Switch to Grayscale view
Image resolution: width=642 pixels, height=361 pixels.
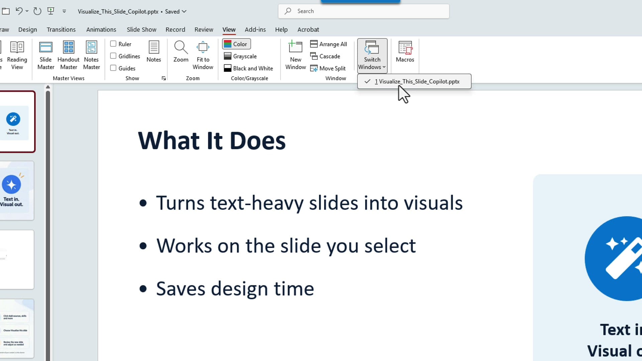[240, 56]
